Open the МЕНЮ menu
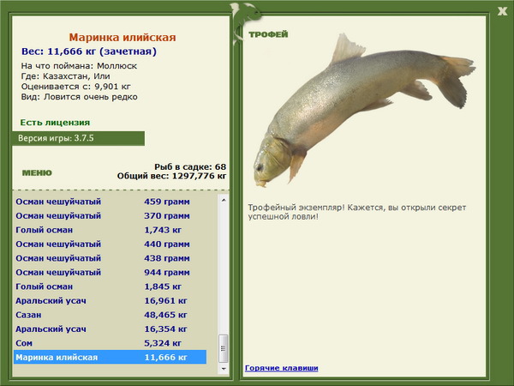The height and width of the screenshot is (386, 514). tap(37, 173)
